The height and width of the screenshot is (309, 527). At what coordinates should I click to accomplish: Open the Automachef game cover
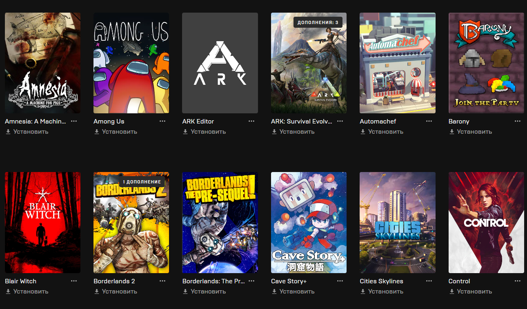398,63
